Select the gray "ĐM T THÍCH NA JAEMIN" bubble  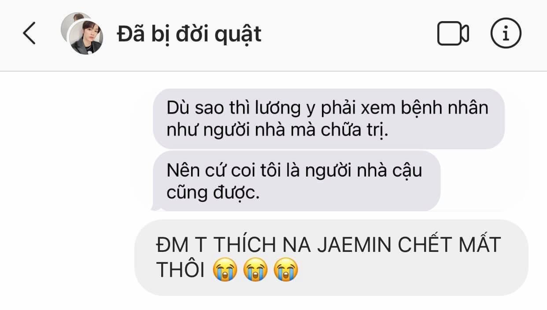pyautogui.click(x=331, y=258)
